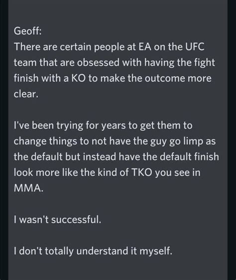Viewport: 236px width, 280px height.
Task: Click the line "I don't totally understand it myself."
Action: [93, 251]
